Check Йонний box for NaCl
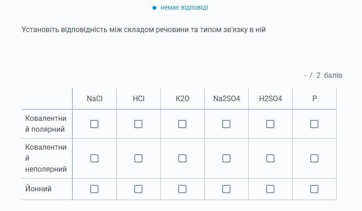Viewport: 362px width, 211px height. click(x=94, y=189)
